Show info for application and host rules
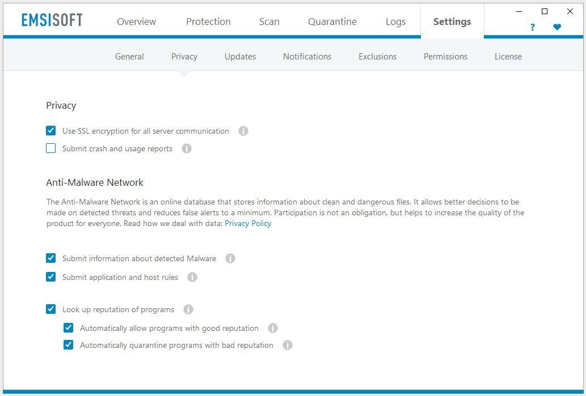Viewport: 586px width, 396px height. pos(192,277)
